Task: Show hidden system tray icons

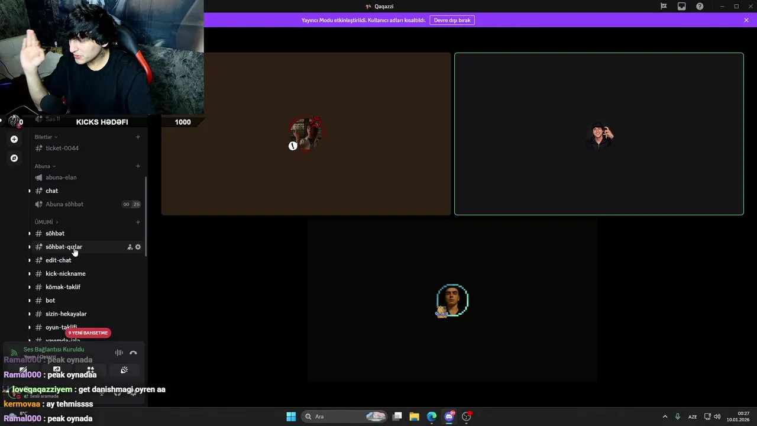Action: coord(665,417)
